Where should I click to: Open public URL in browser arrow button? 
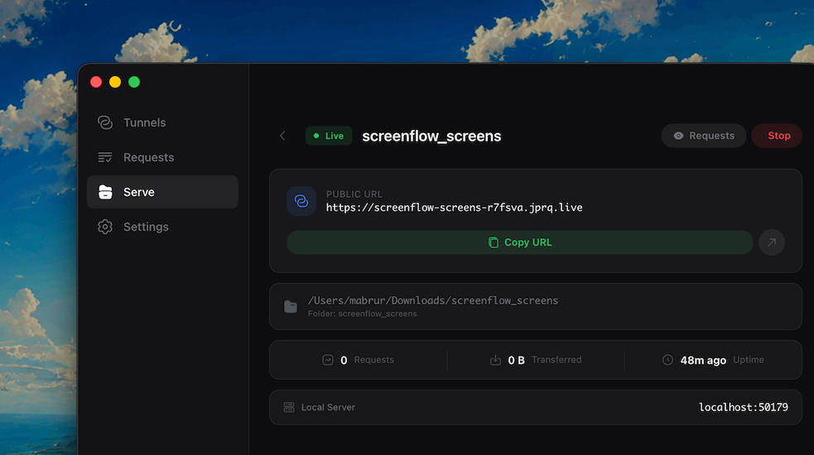coord(772,242)
